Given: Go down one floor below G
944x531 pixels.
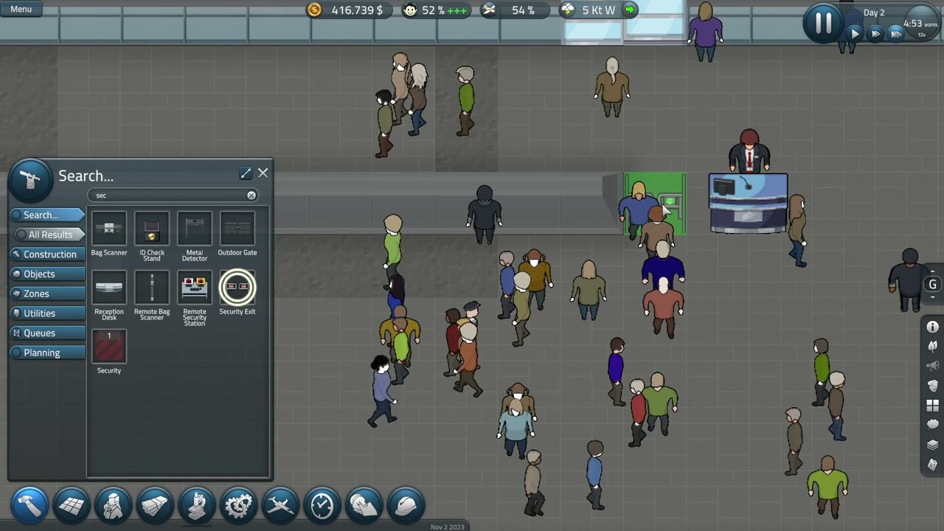Looking at the screenshot, I should pos(932,298).
